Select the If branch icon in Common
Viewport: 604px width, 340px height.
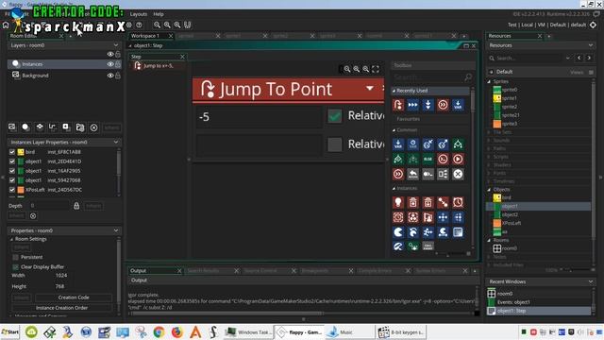tap(458, 144)
